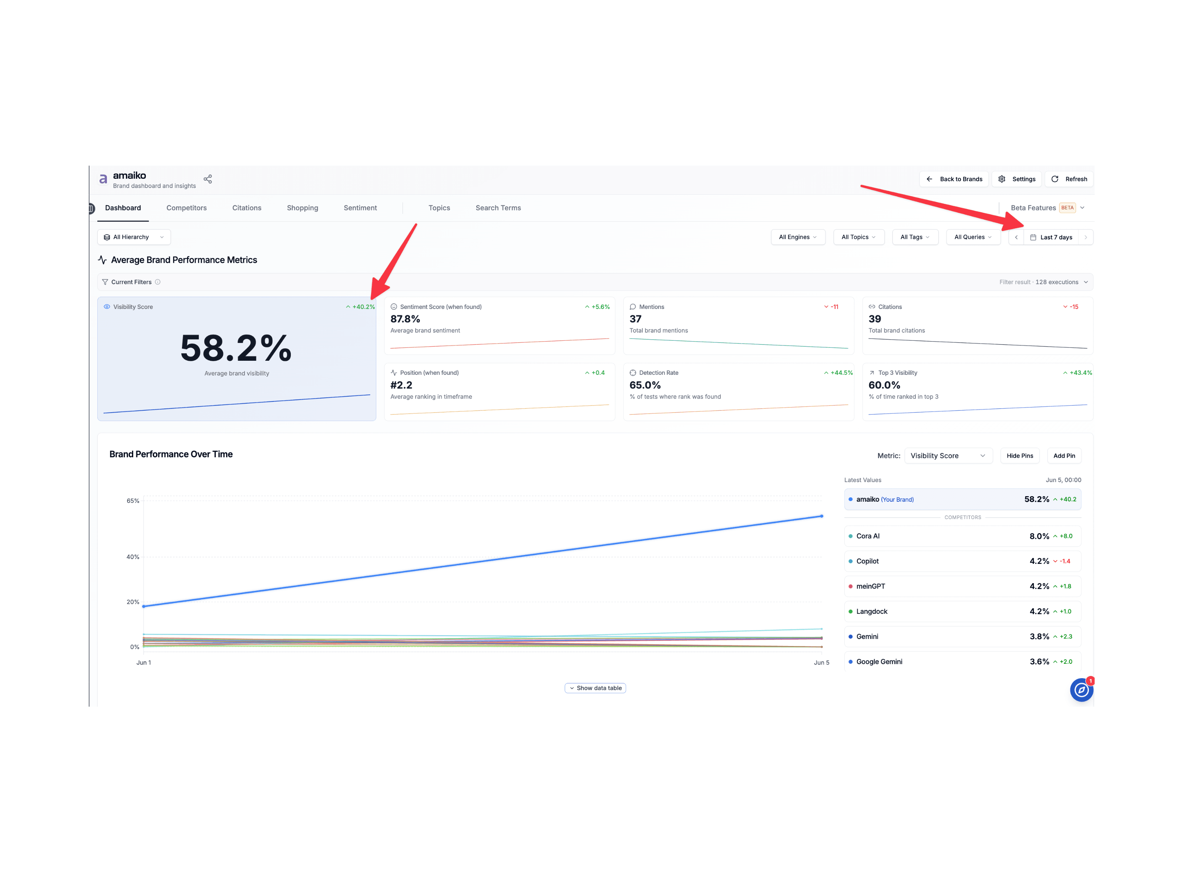Click the BETA badge label

coord(1067,208)
